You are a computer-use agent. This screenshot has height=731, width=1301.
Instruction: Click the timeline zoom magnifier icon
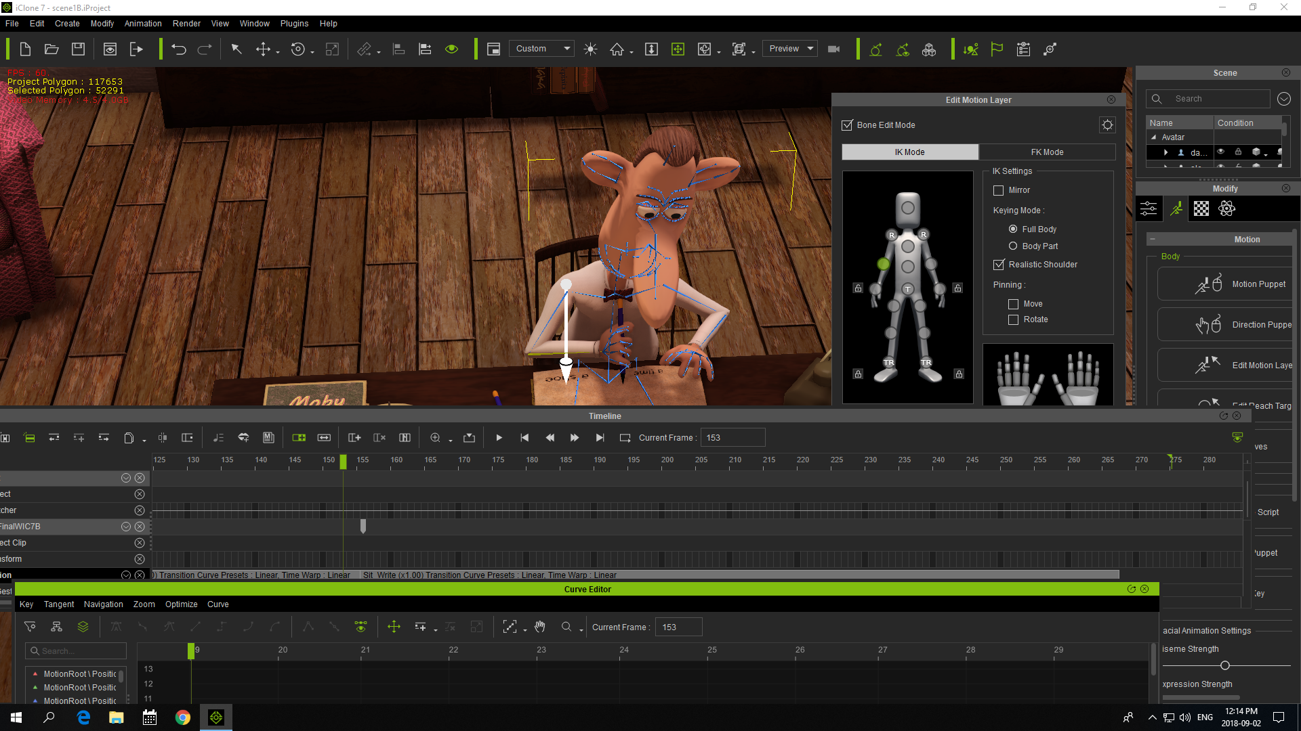coord(436,438)
